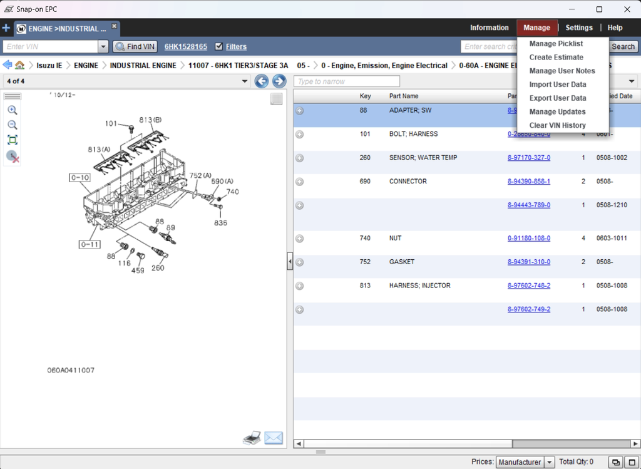Add GASKET row to picklist
641x469 pixels.
(300, 262)
